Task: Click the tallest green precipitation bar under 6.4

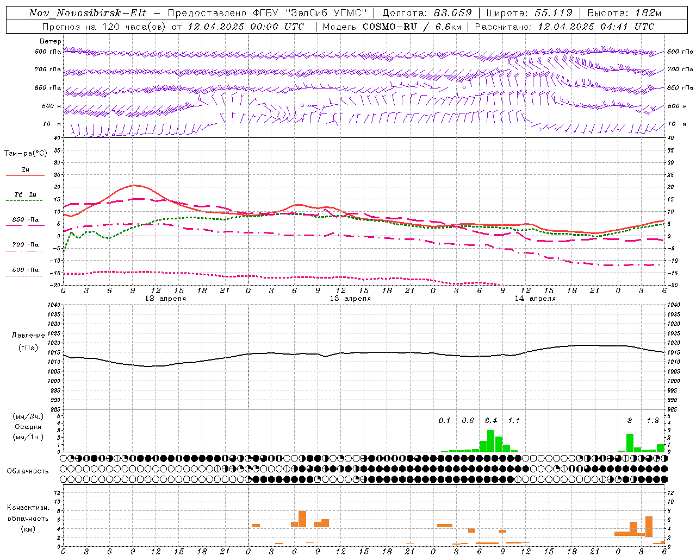Action: click(x=490, y=441)
